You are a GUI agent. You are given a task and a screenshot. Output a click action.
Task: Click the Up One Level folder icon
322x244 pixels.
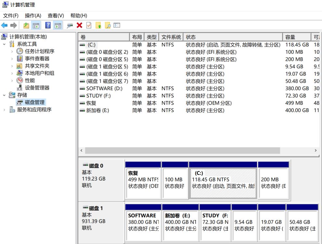26,25
